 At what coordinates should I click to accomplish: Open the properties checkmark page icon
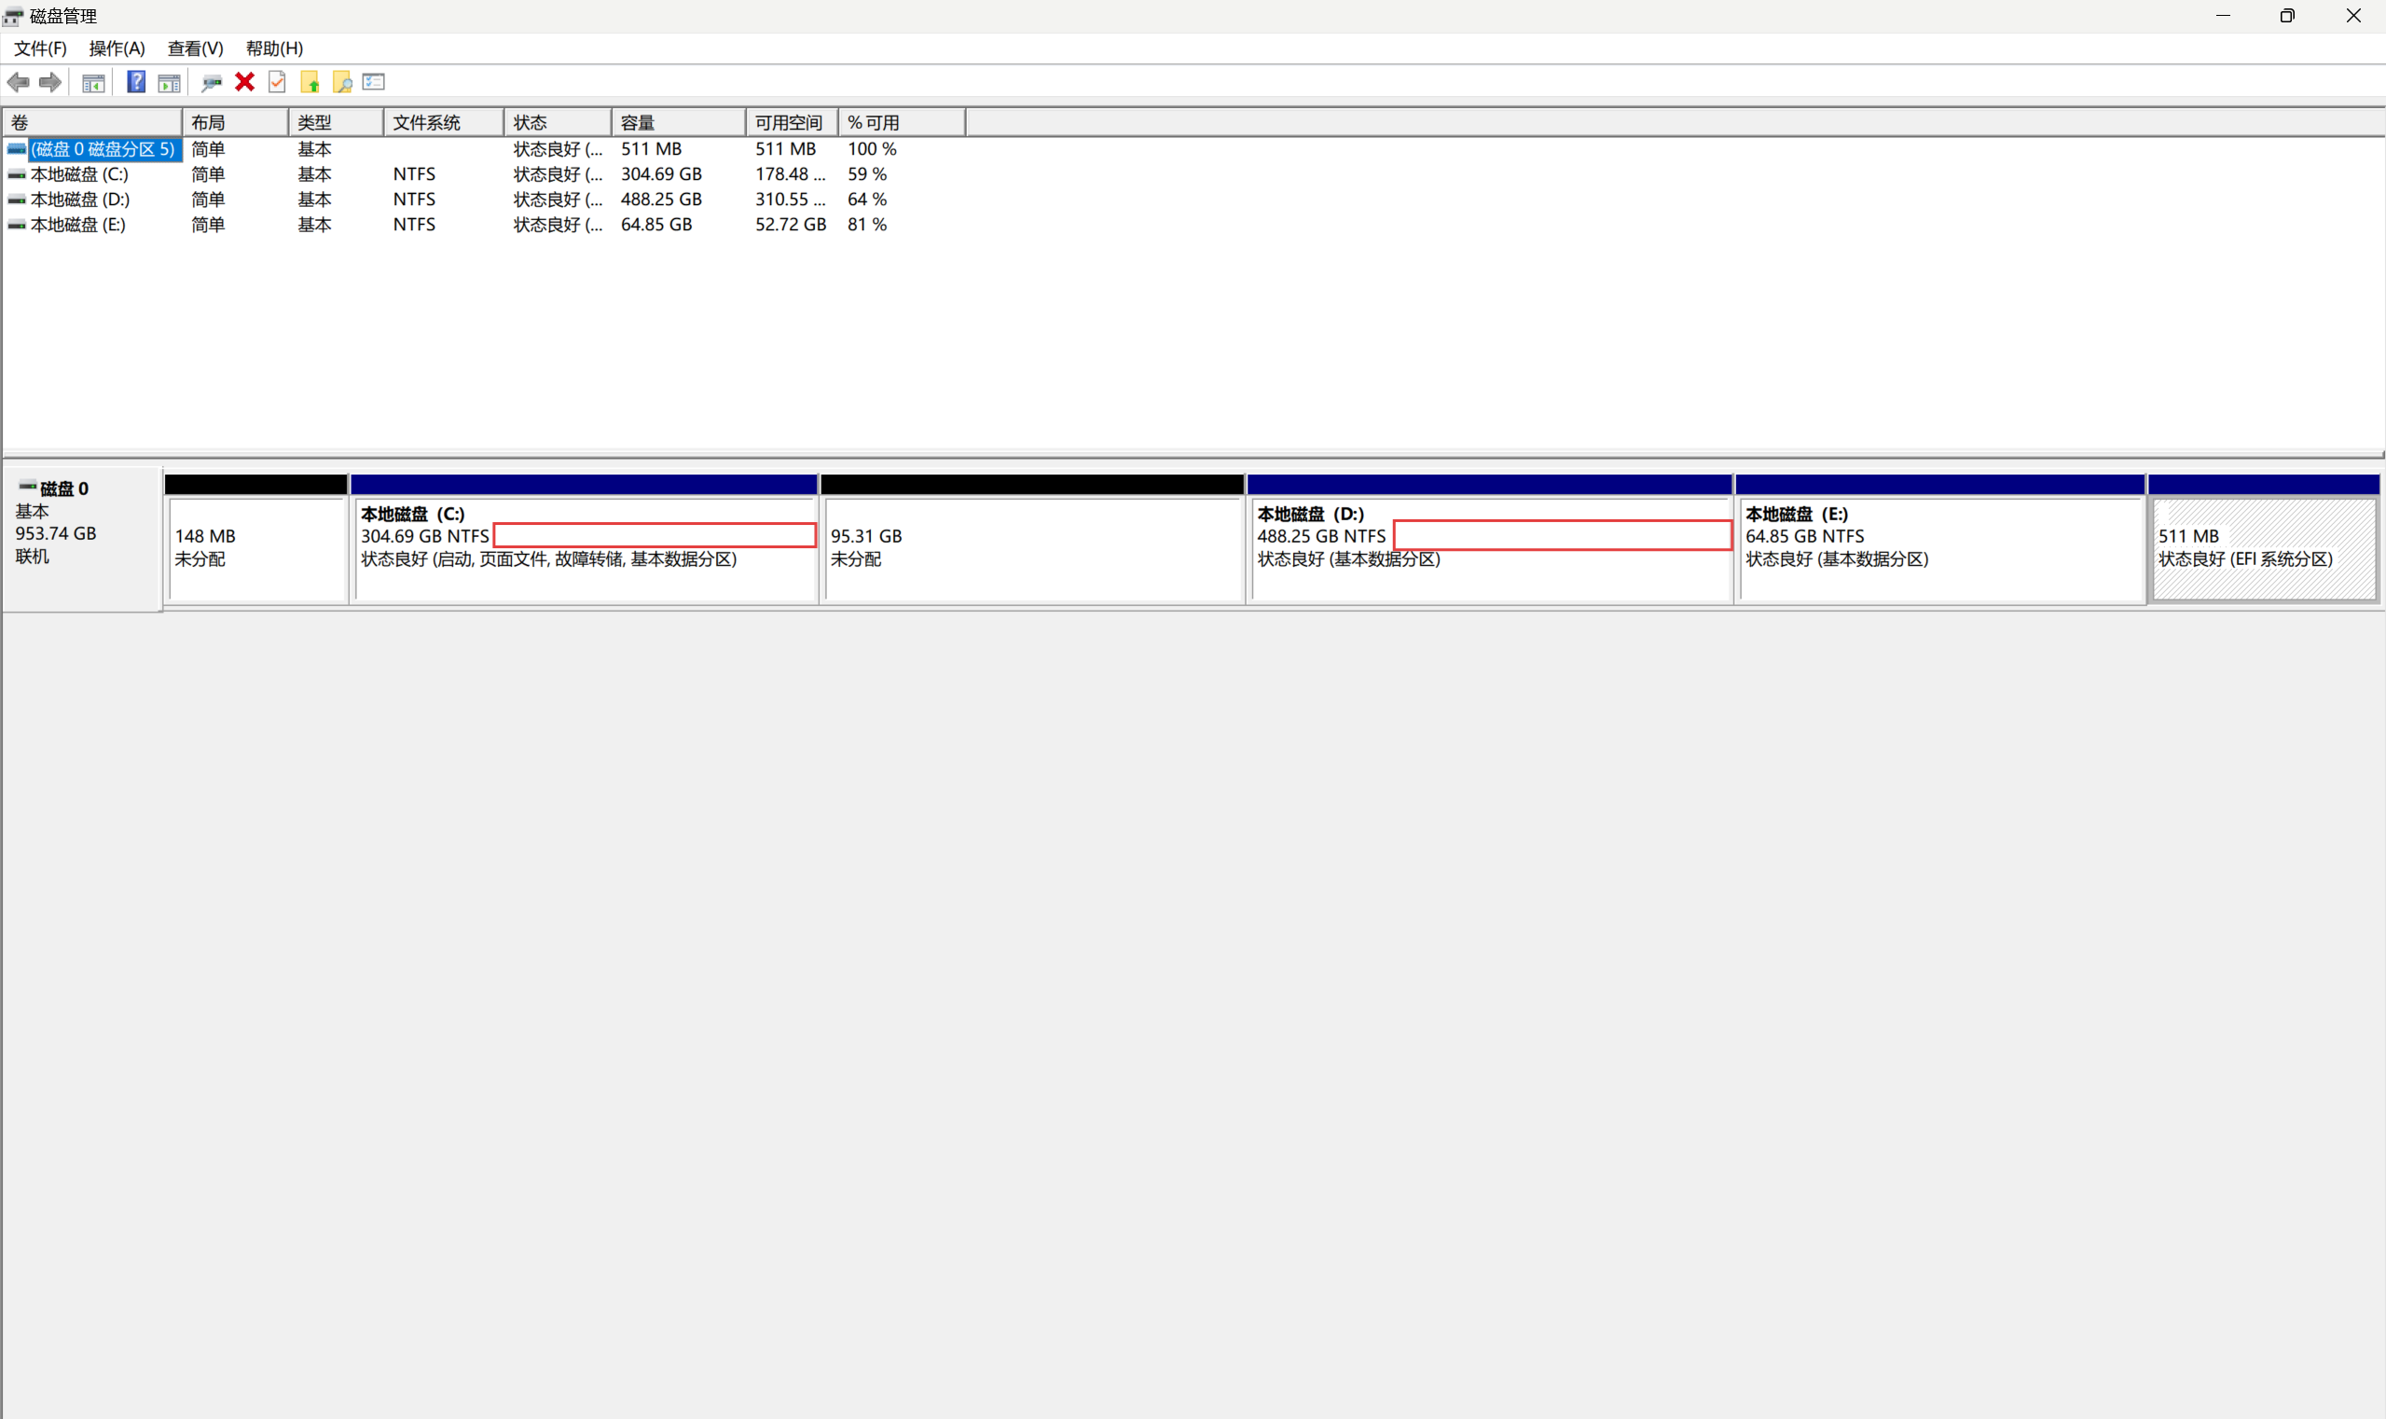[277, 82]
